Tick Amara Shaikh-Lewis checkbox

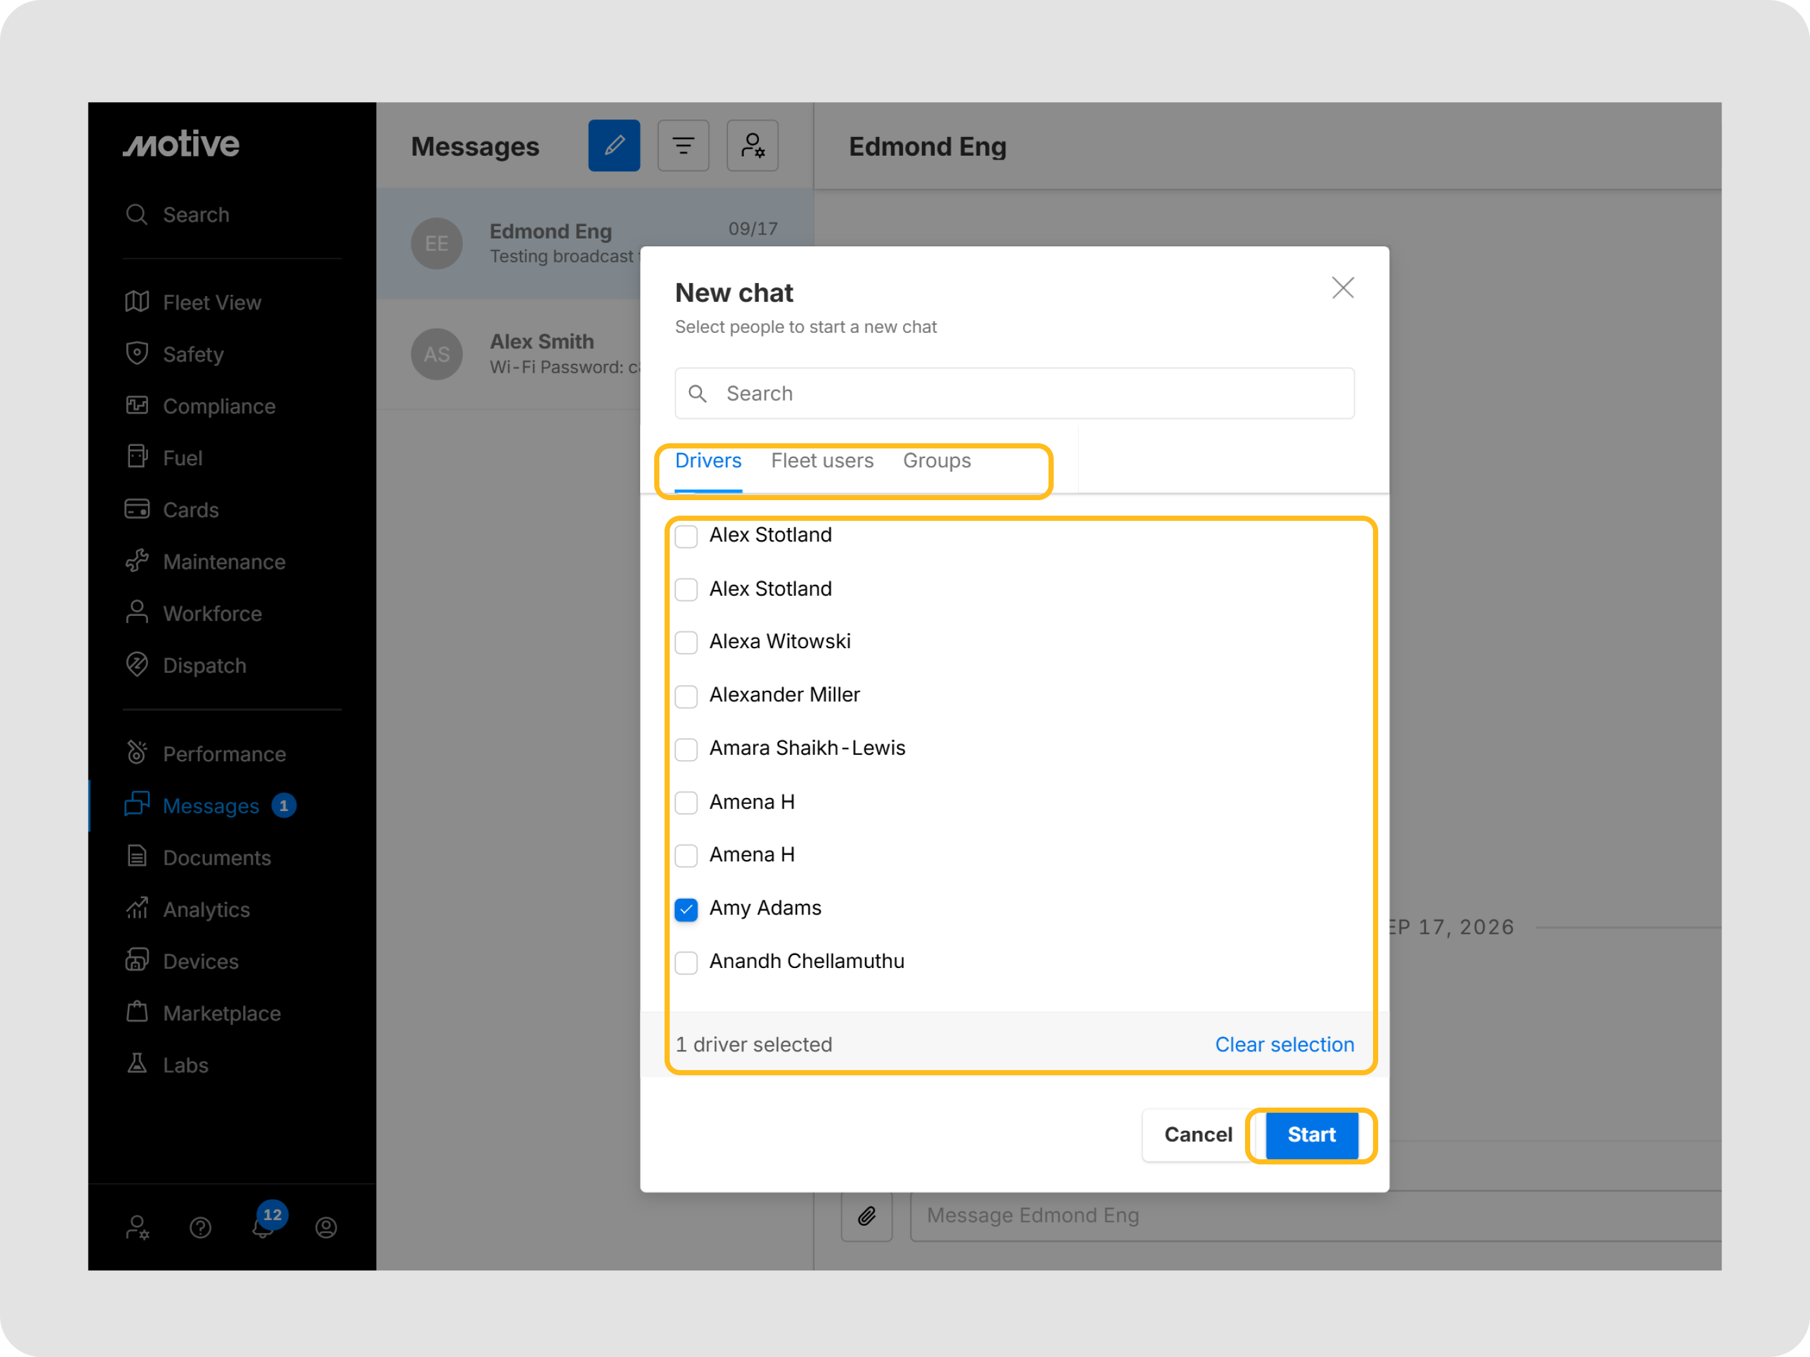click(687, 749)
